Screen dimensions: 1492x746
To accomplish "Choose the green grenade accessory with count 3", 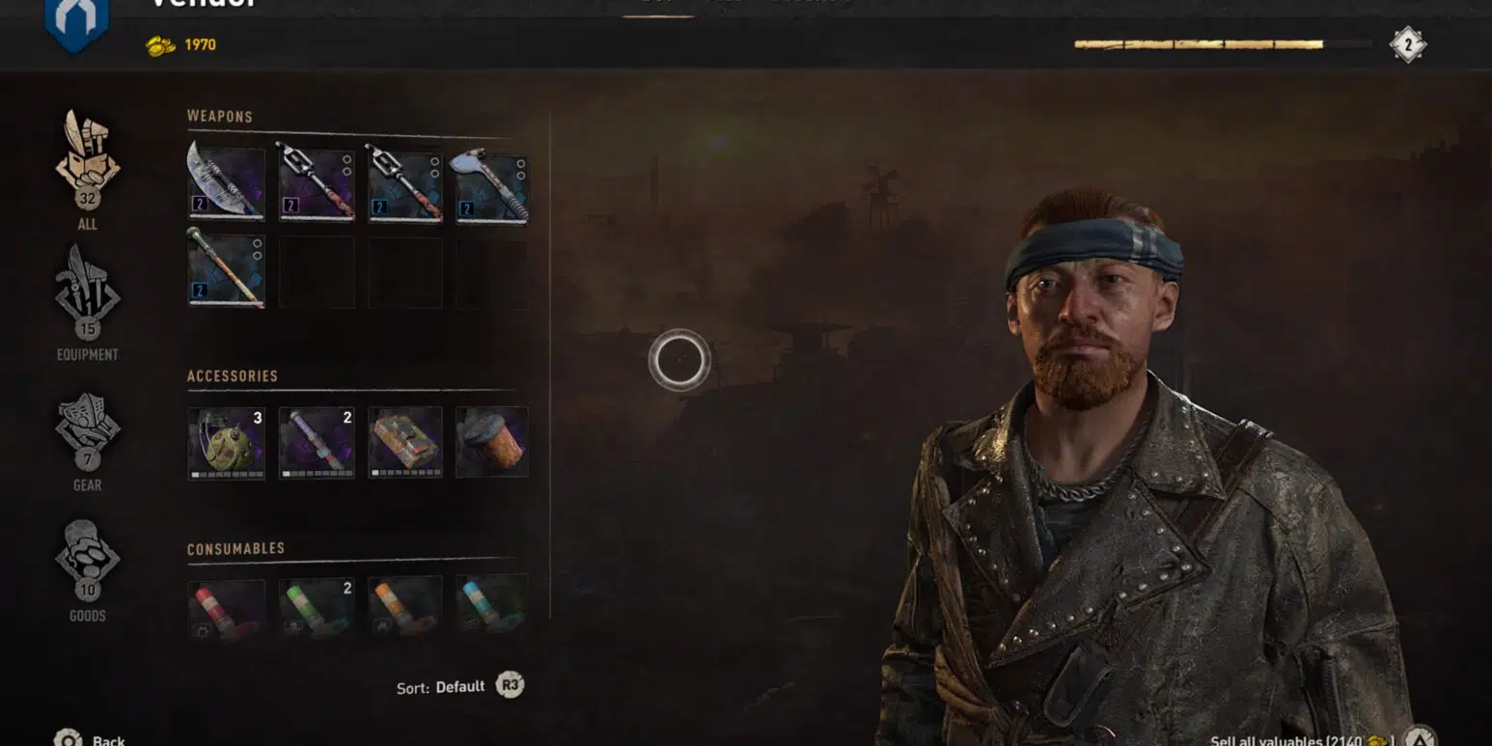I will 226,443.
